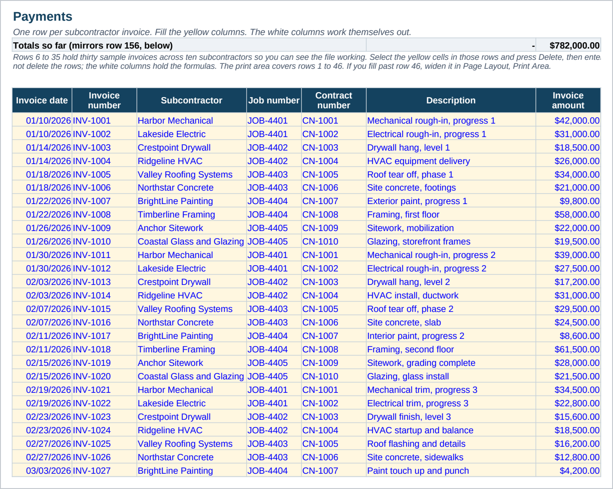
Task: Select the 01/22/2026 date in INV-1007 row
Action: tap(42, 201)
